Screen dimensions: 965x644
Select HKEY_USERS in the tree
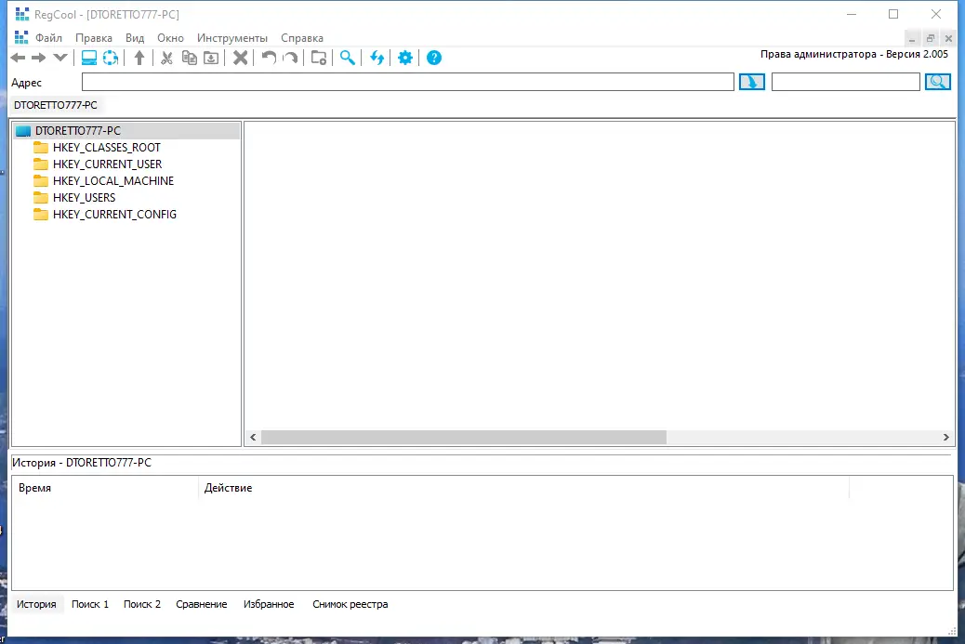(x=84, y=197)
